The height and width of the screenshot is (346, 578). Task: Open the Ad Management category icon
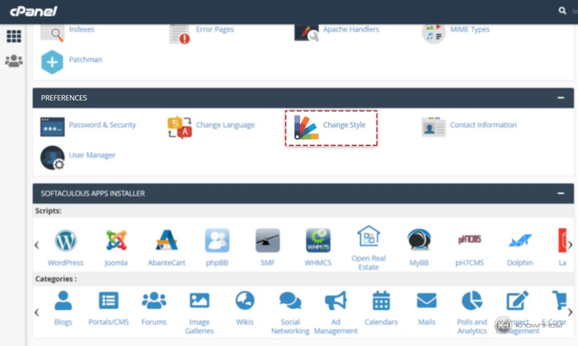(336, 301)
